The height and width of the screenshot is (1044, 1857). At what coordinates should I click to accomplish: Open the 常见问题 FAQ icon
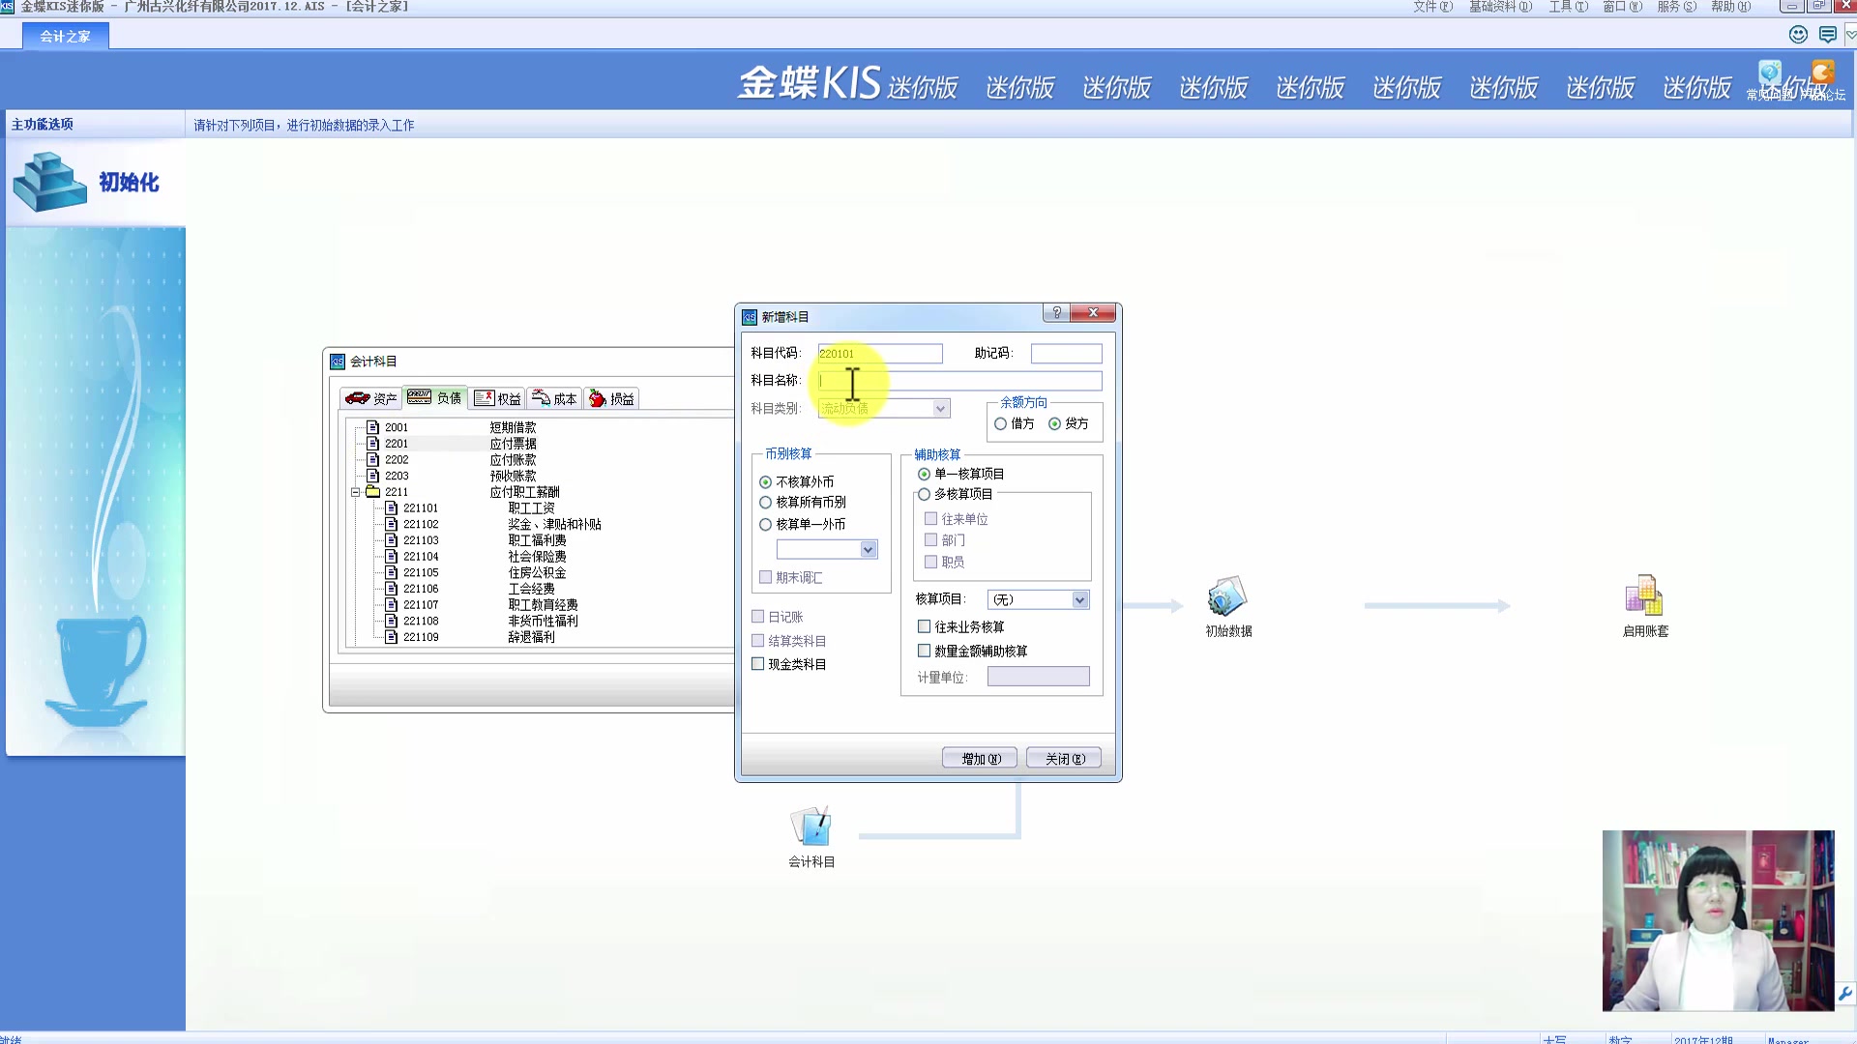1770,73
